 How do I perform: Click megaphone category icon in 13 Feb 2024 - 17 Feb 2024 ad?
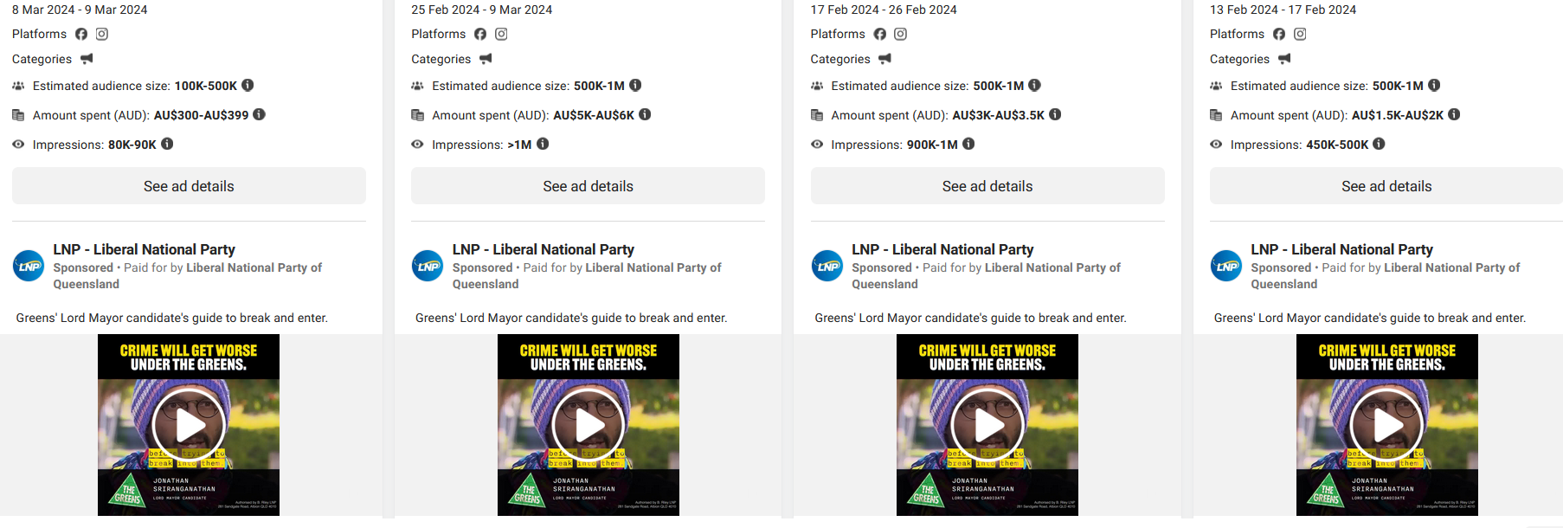pos(1284,59)
